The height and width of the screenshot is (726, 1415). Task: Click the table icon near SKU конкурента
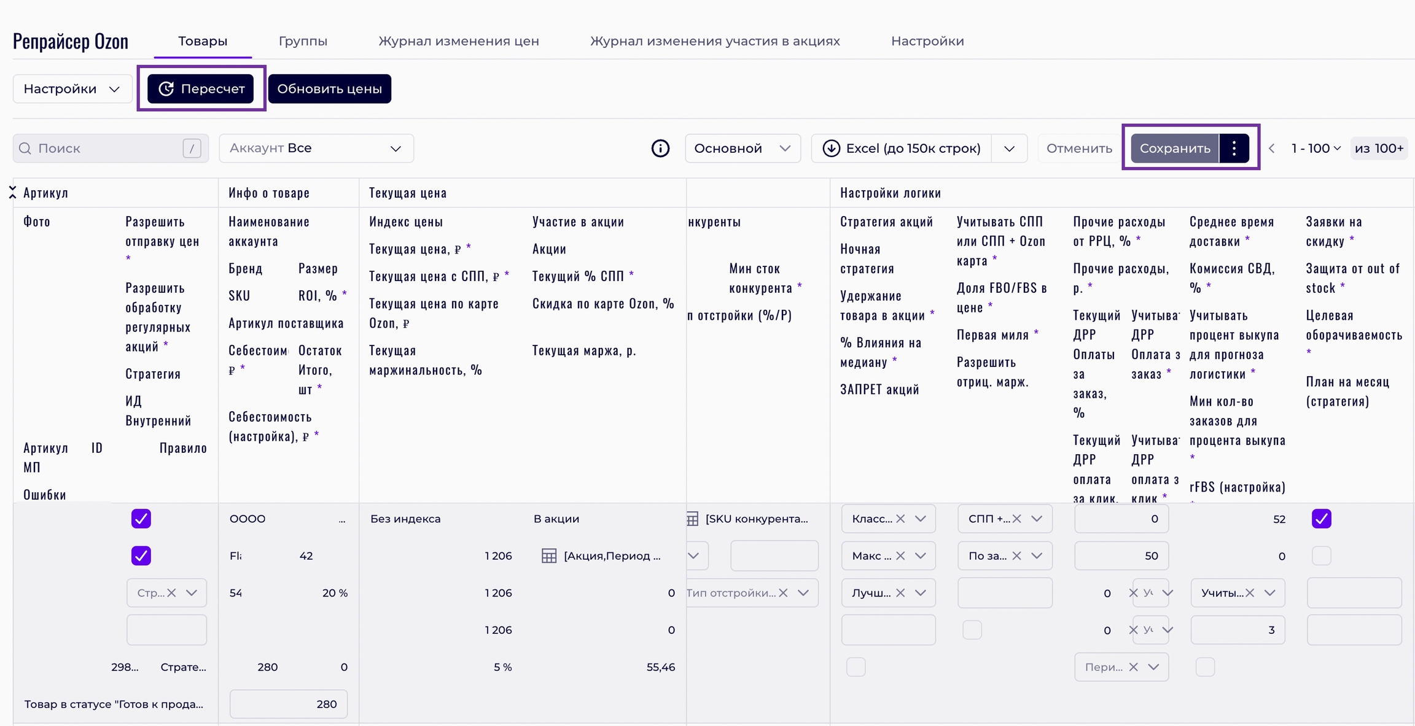692,519
